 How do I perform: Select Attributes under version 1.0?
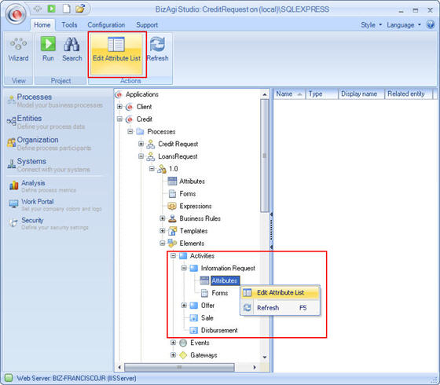(x=192, y=181)
